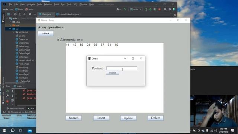Viewport: 238px width, 134px height.
Task: Open the Navigate menu
Action: pyautogui.click(x=30, y=4)
